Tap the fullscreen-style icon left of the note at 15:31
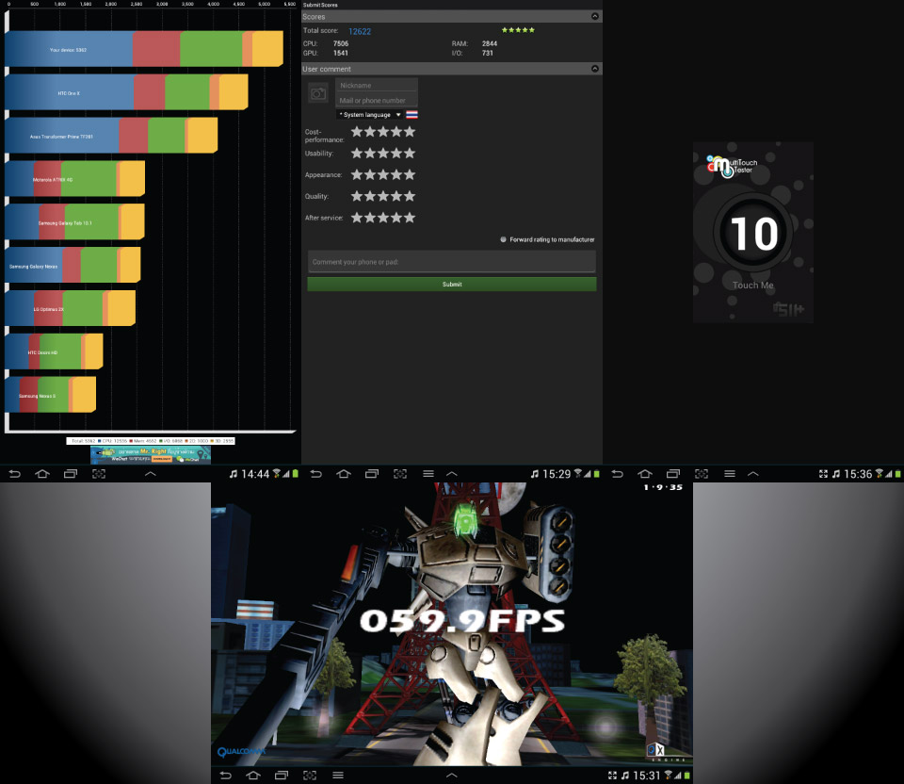Image resolution: width=904 pixels, height=784 pixels. tap(612, 776)
